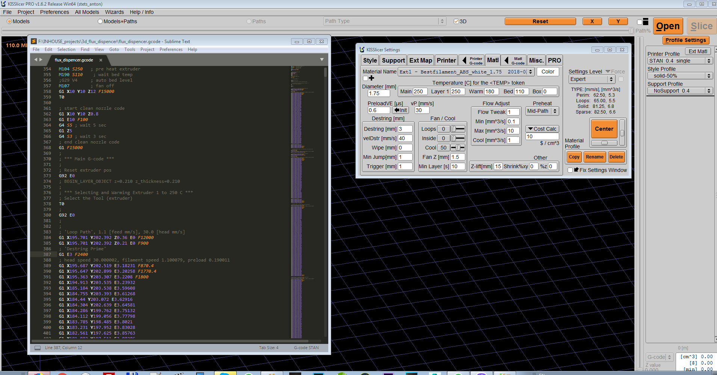The width and height of the screenshot is (717, 375).
Task: Click the side panel toggle in Sublime status bar
Action: (x=38, y=348)
